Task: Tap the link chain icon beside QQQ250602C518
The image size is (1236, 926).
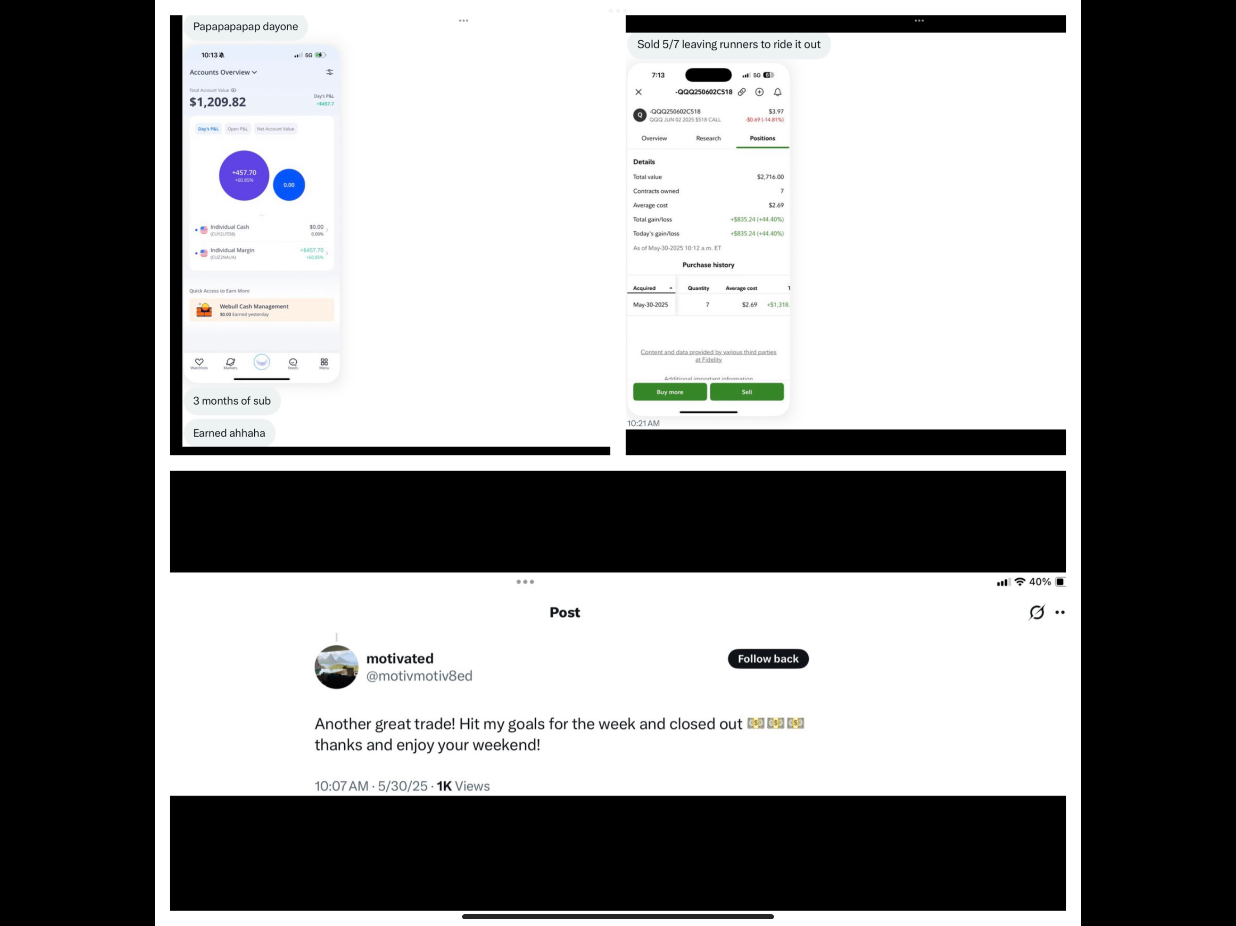Action: point(742,92)
